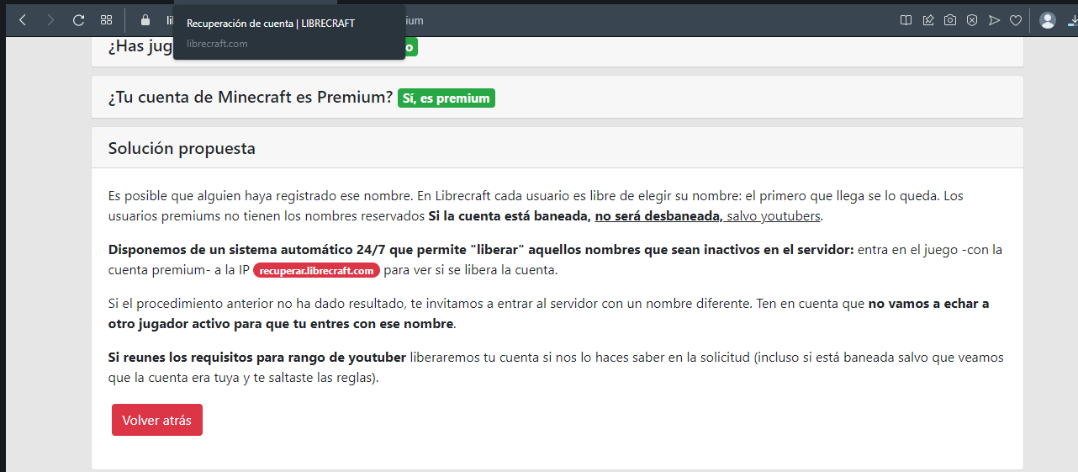Screen dimensions: 1078x472
Task: Click the send paper-plane icon
Action: pyautogui.click(x=994, y=20)
